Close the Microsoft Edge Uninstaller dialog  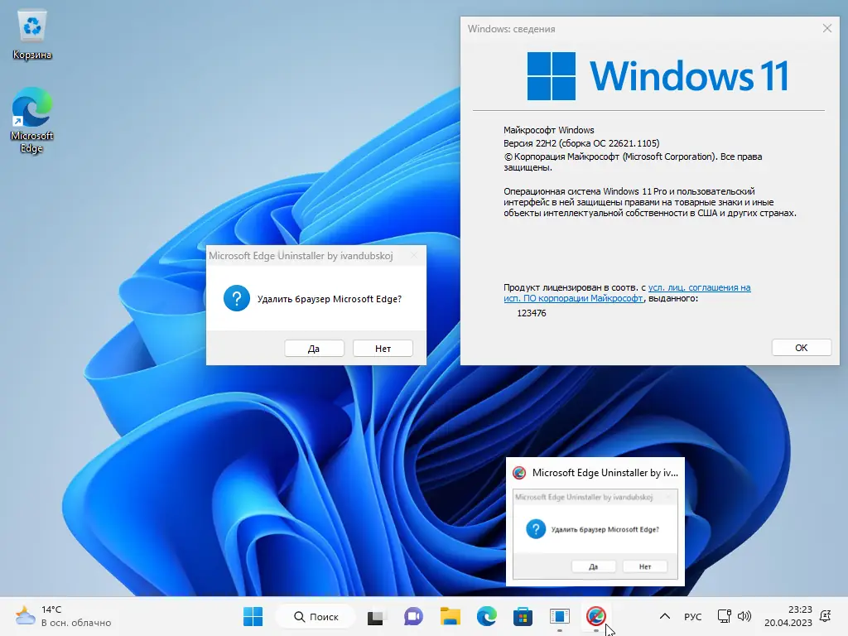coord(414,255)
